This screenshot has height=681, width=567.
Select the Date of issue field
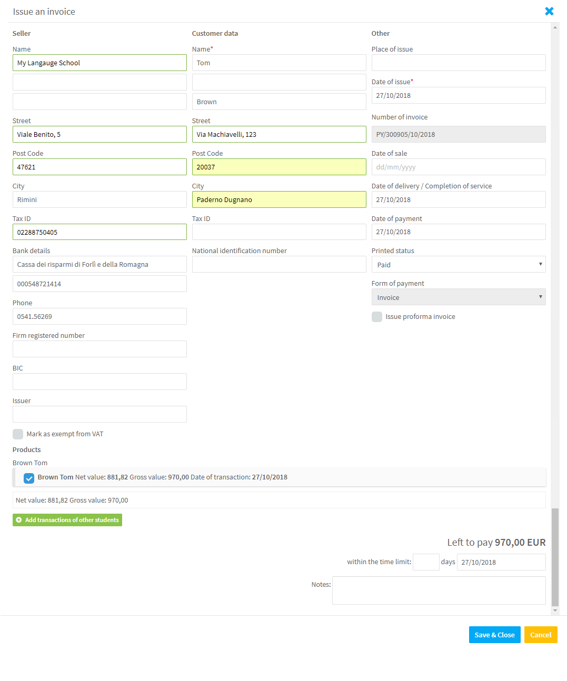click(459, 95)
